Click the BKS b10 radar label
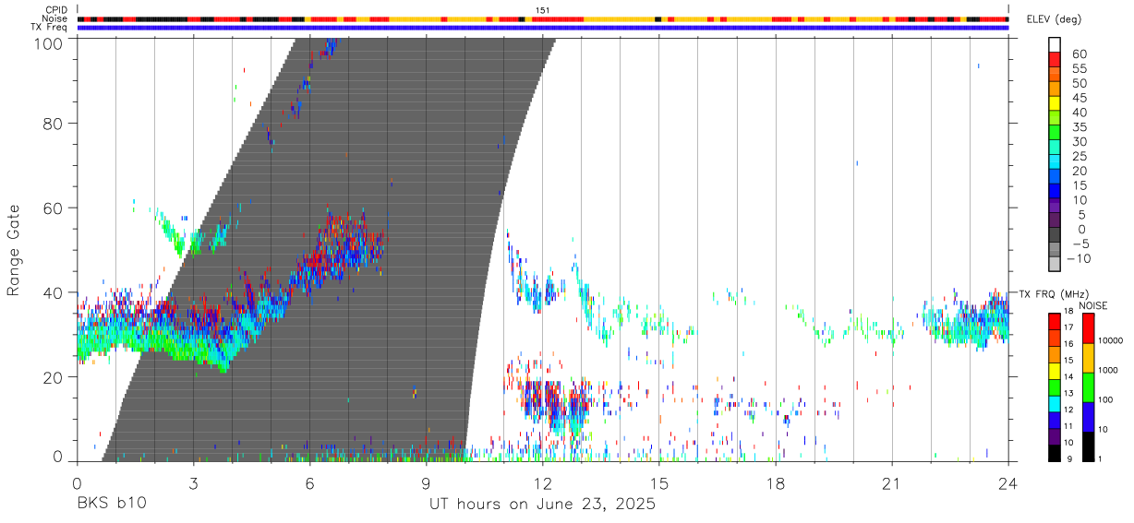 [x=111, y=505]
